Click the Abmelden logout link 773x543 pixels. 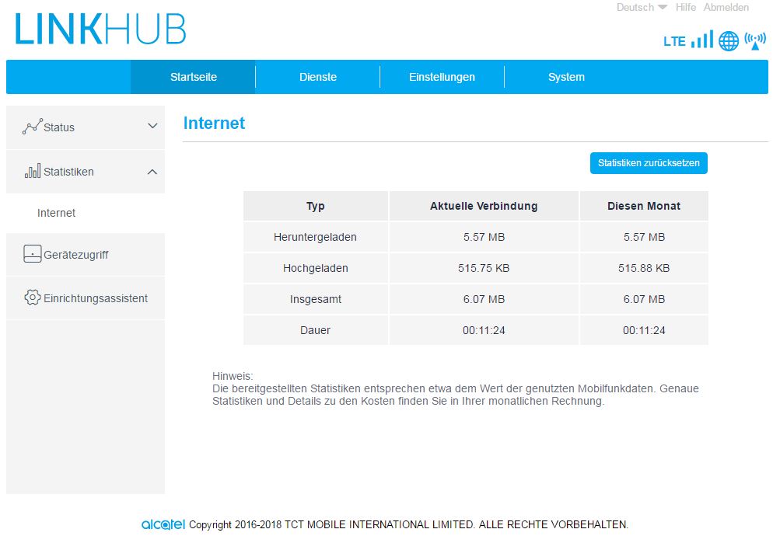point(726,7)
